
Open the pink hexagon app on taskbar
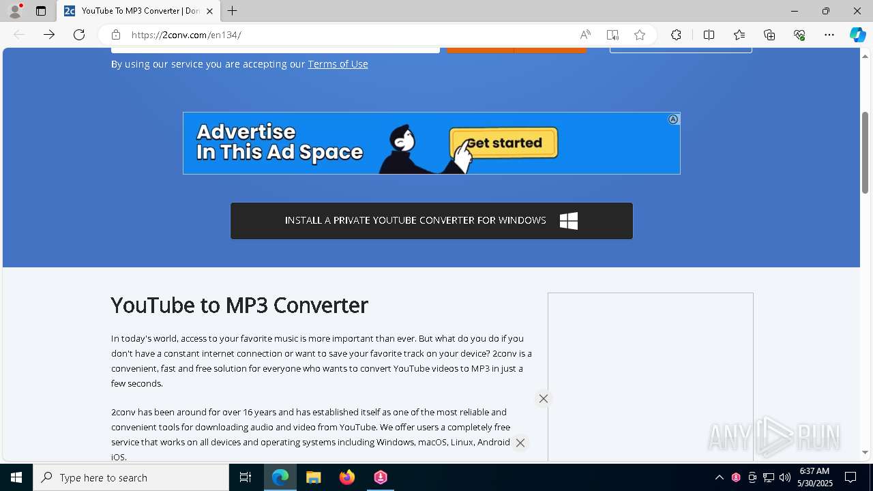click(x=381, y=477)
